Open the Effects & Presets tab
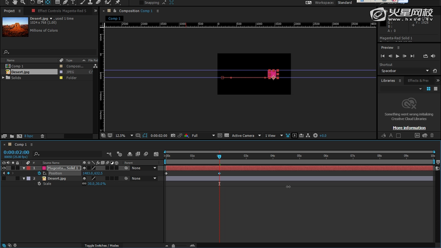Viewport: 441px width, 248px height. pyautogui.click(x=418, y=81)
